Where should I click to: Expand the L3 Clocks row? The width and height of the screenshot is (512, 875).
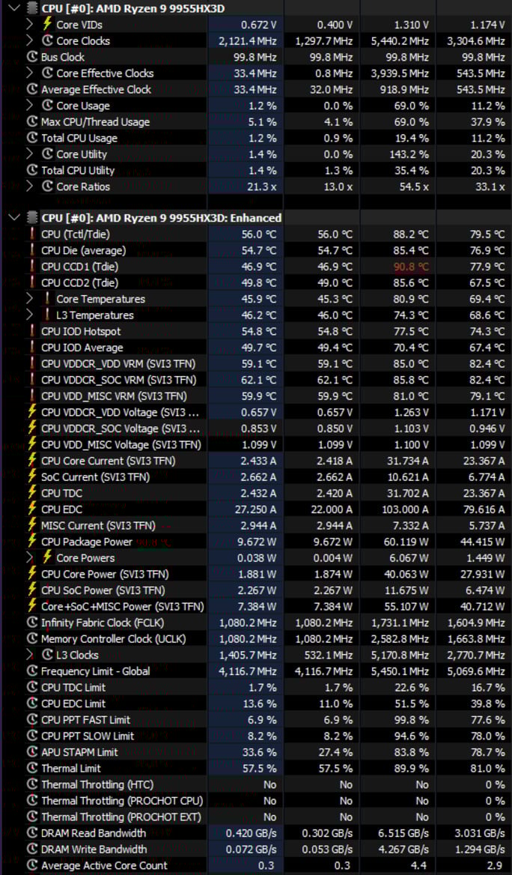[29, 655]
